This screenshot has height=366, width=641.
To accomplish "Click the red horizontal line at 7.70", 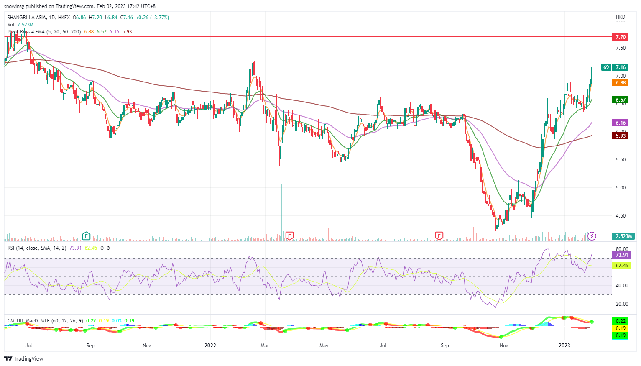I will 308,37.
